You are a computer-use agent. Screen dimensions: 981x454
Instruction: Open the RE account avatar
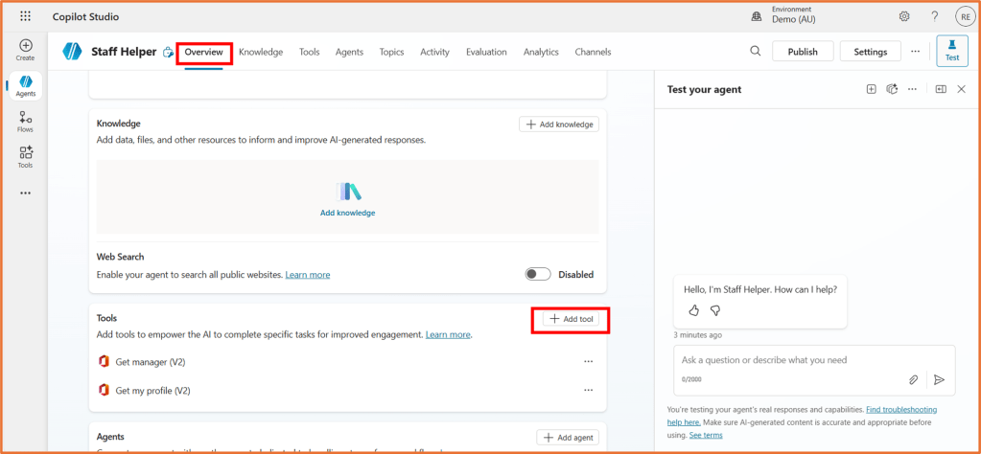click(965, 17)
